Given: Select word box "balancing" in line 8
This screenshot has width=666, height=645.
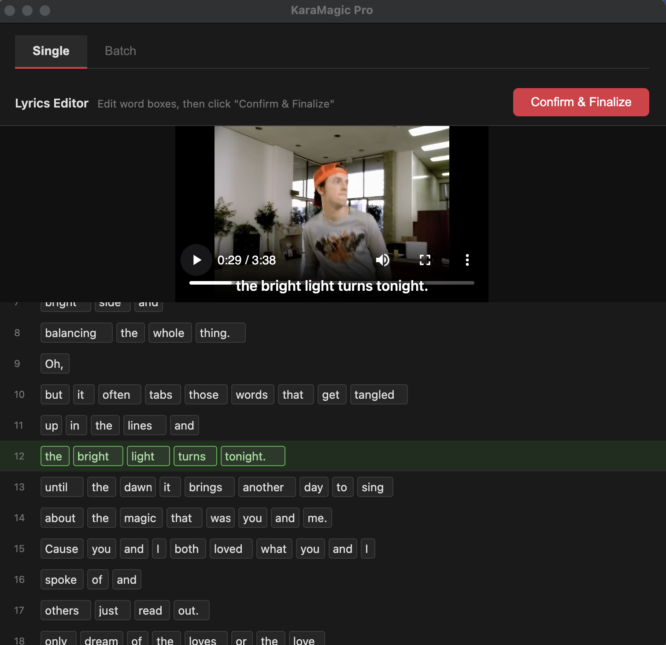Looking at the screenshot, I should 77,333.
